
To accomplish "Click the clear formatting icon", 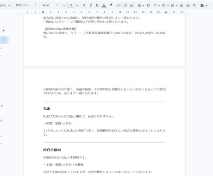I will pos(194,6).
